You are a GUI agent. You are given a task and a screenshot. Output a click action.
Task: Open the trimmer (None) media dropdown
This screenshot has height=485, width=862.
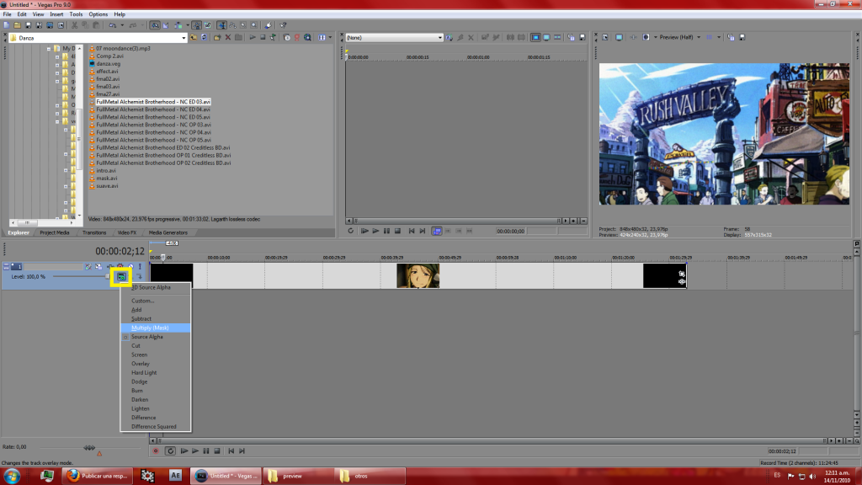439,38
